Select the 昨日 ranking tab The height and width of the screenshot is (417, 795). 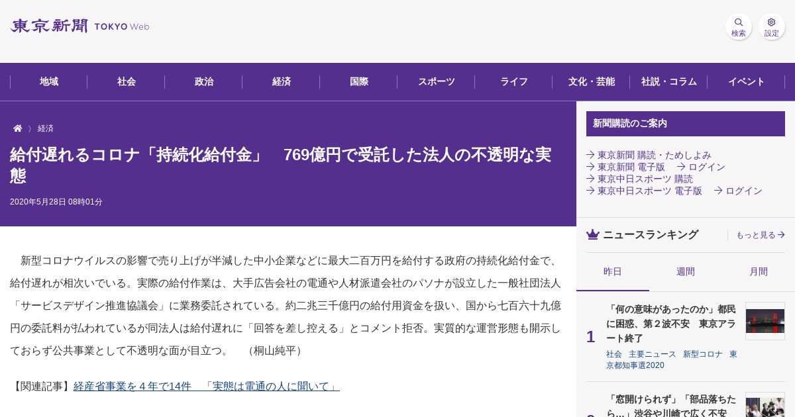(613, 271)
